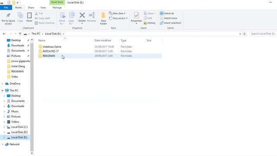The width and height of the screenshot is (277, 156).
Task: Expand the Network tree node
Action: (x=3, y=144)
